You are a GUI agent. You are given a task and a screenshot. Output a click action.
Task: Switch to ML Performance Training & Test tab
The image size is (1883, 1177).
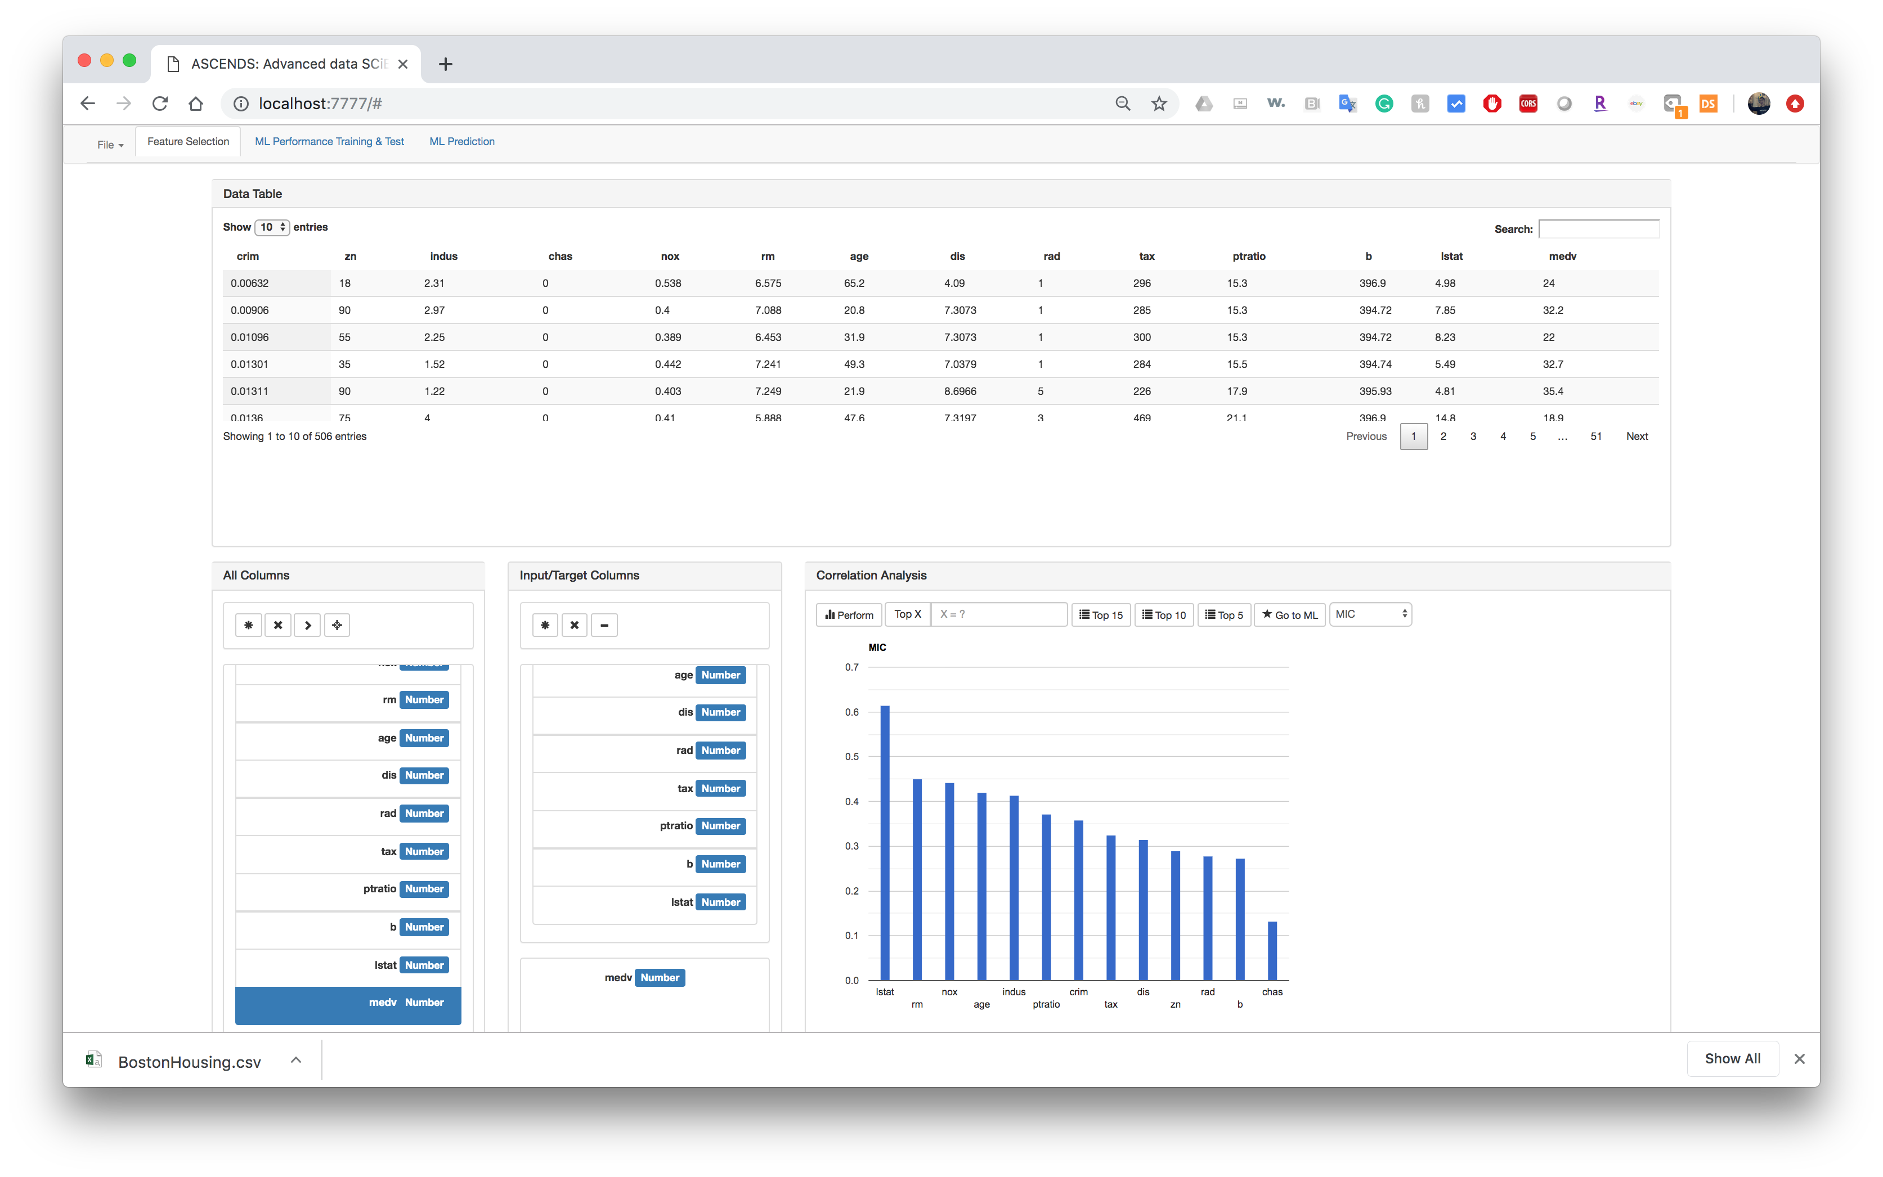[x=329, y=142]
